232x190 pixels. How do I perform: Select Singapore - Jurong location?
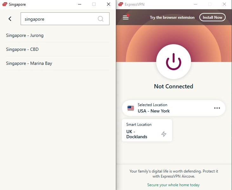tap(58, 35)
